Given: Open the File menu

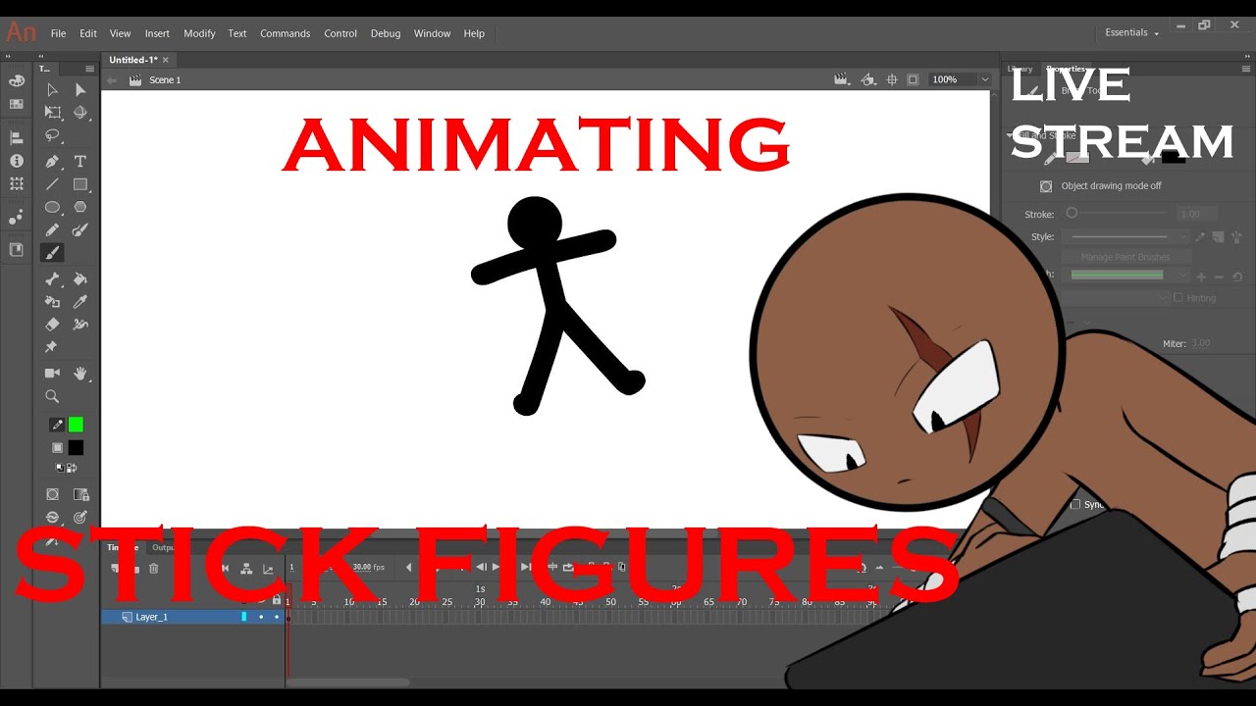Looking at the screenshot, I should pos(58,33).
